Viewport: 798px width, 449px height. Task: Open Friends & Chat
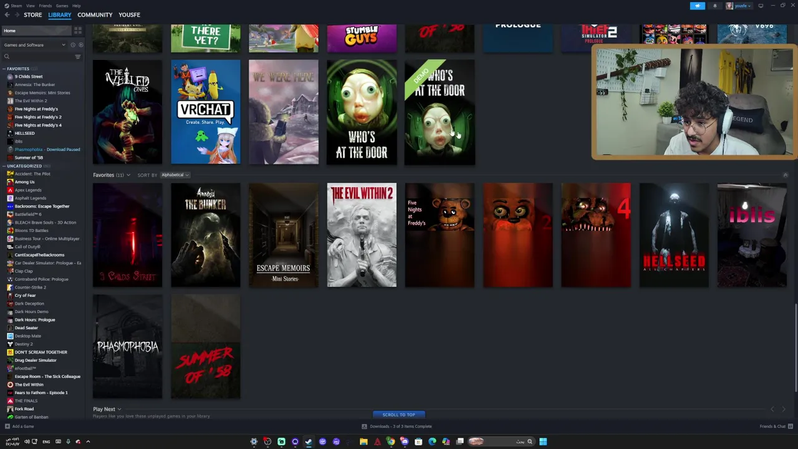pyautogui.click(x=776, y=427)
